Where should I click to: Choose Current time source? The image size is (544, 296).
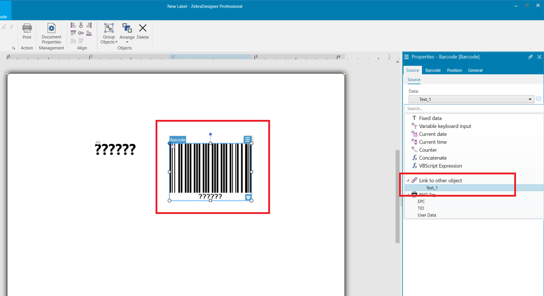(x=433, y=142)
